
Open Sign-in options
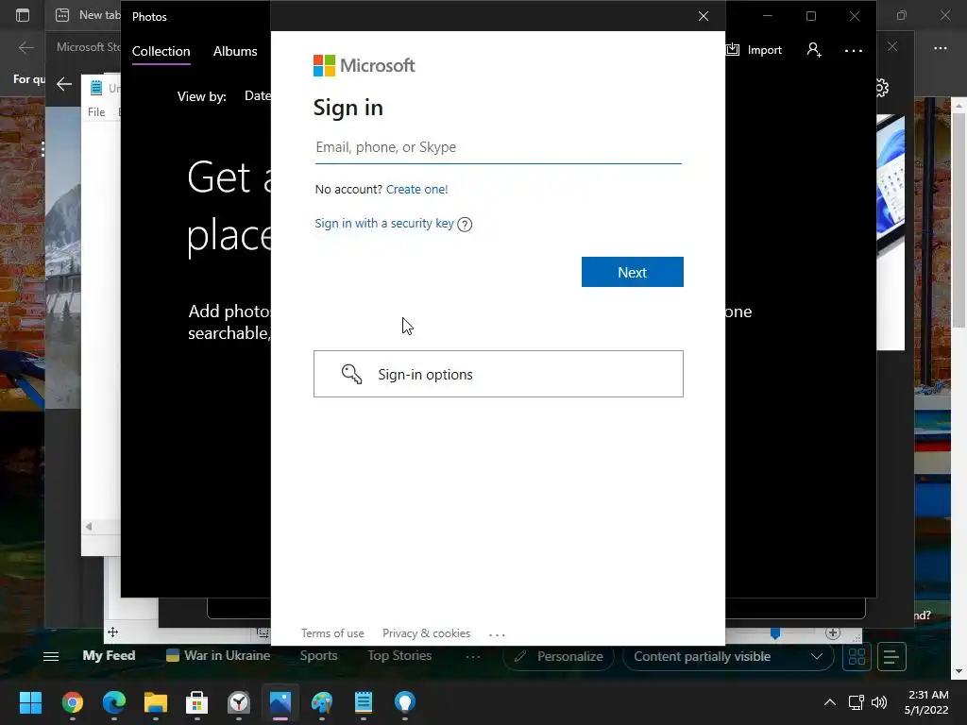499,374
